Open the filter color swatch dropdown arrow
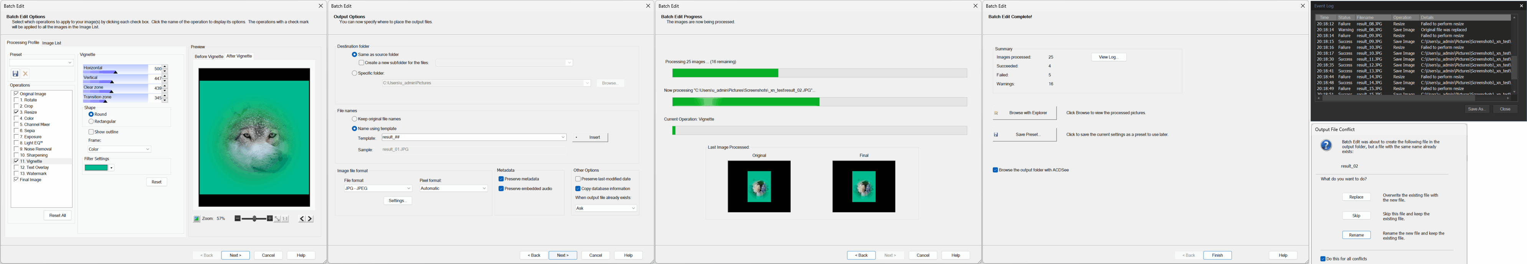 [111, 168]
